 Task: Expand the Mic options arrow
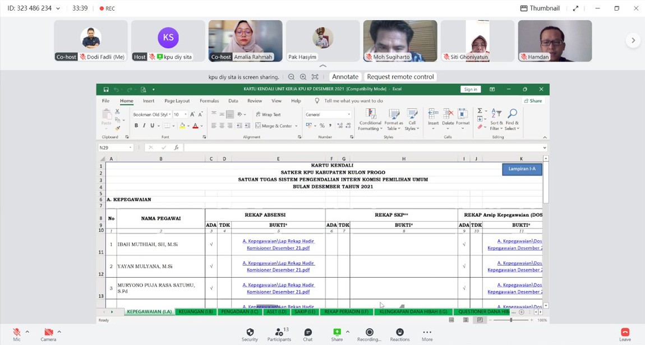(x=27, y=332)
